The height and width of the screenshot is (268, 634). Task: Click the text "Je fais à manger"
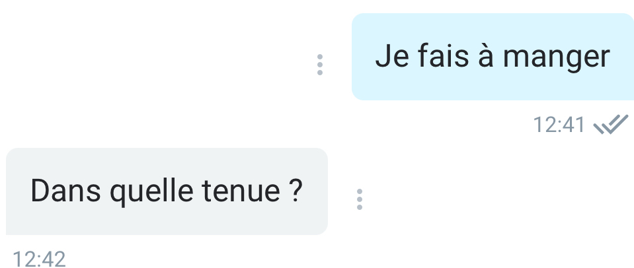point(493,58)
